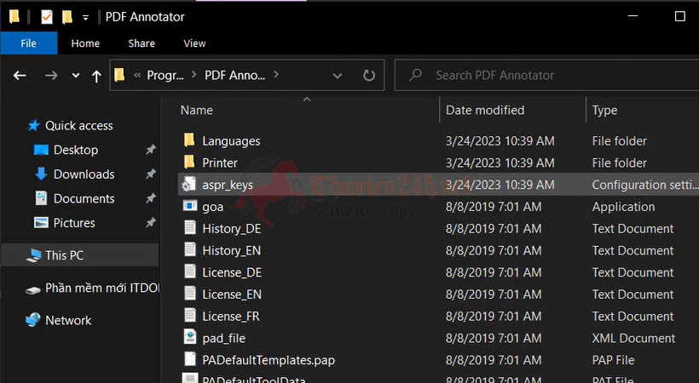Sort by the Type column header
Image resolution: width=699 pixels, height=383 pixels.
[604, 110]
